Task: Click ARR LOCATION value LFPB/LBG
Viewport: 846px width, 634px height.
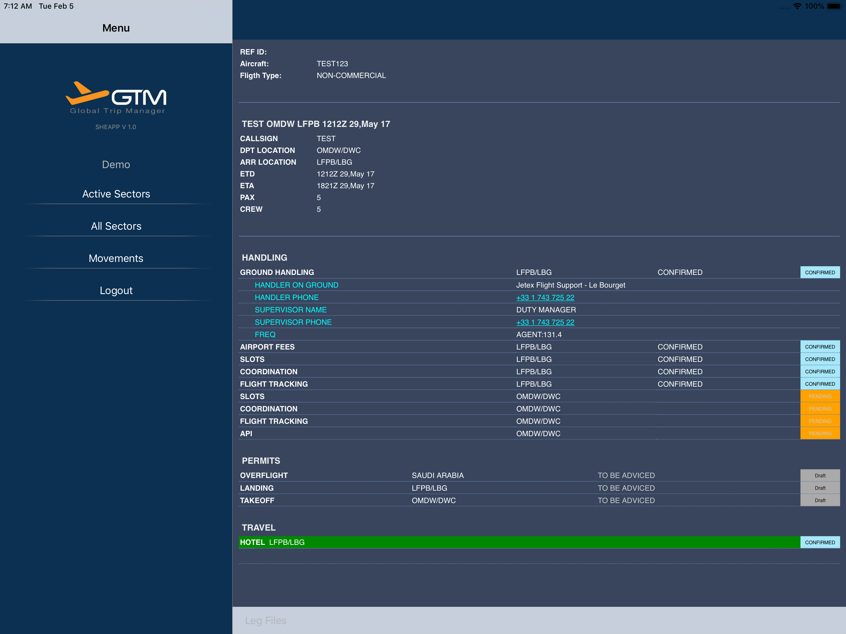Action: 334,162
